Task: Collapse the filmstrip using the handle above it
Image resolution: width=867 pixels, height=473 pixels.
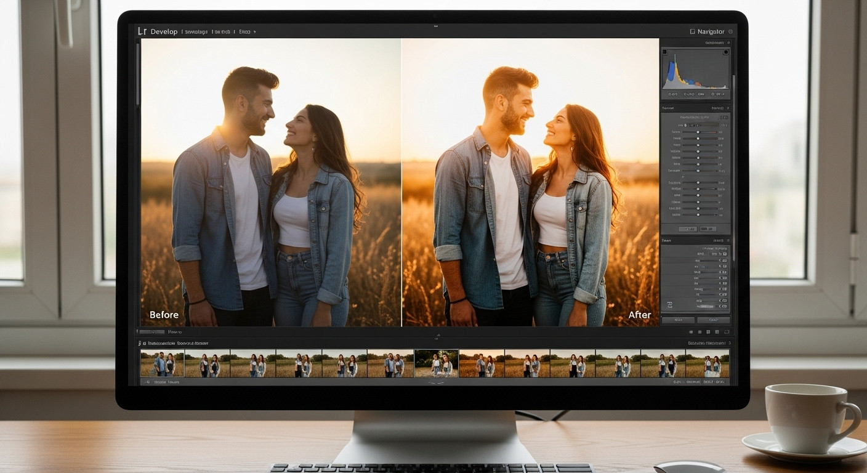Action: (438, 336)
